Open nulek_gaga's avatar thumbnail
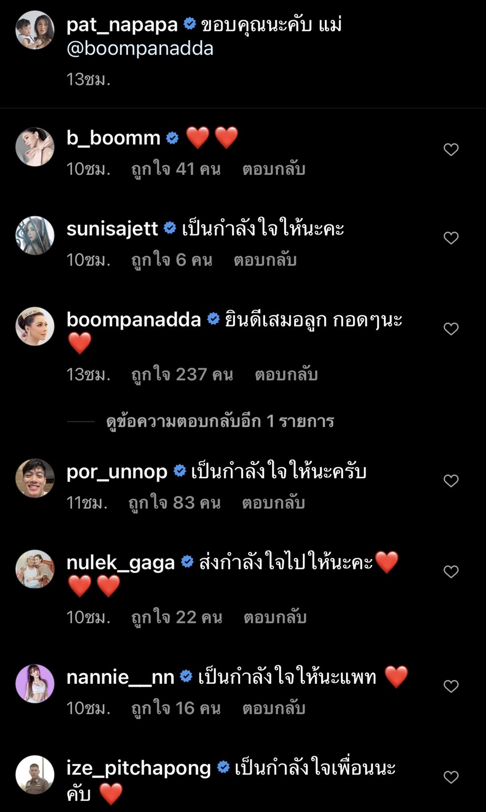Image resolution: width=486 pixels, height=812 pixels. pyautogui.click(x=35, y=569)
